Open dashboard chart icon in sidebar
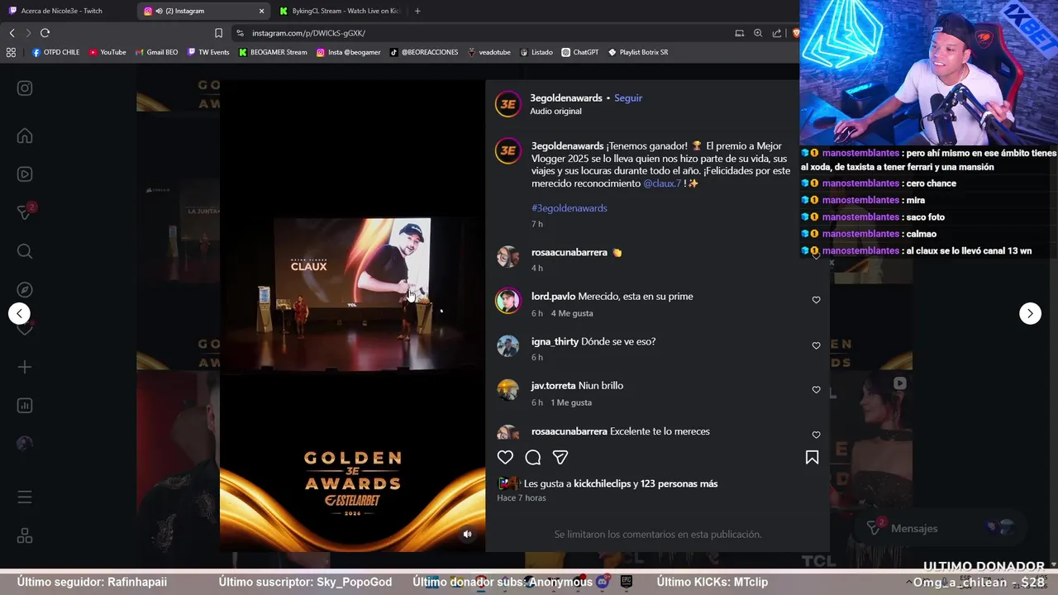The width and height of the screenshot is (1058, 595). 25,406
